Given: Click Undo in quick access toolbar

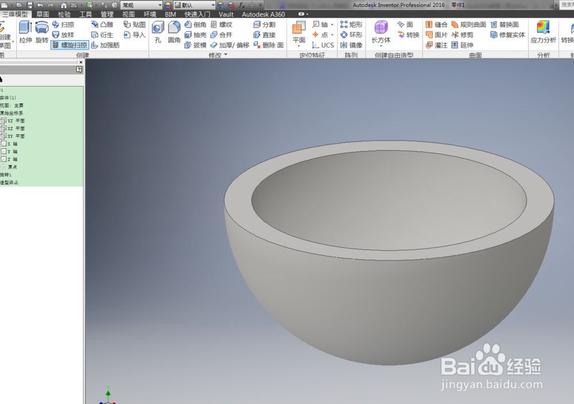Looking at the screenshot, I should click(x=40, y=5).
